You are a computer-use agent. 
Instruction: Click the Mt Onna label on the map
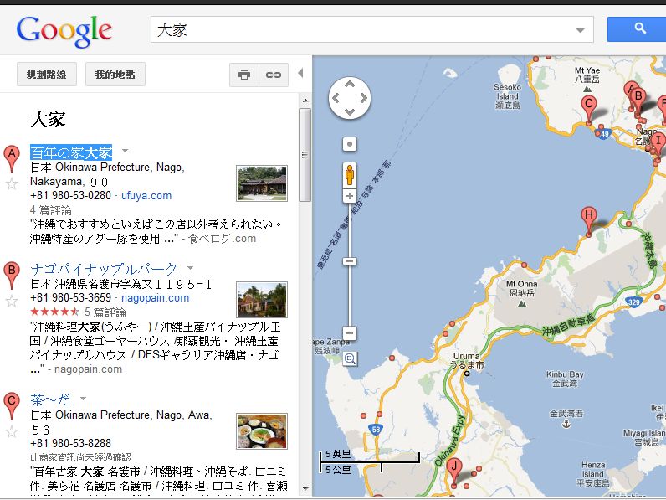click(521, 288)
